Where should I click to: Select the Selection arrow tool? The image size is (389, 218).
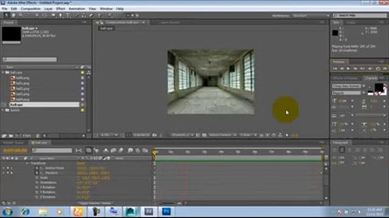[6, 15]
